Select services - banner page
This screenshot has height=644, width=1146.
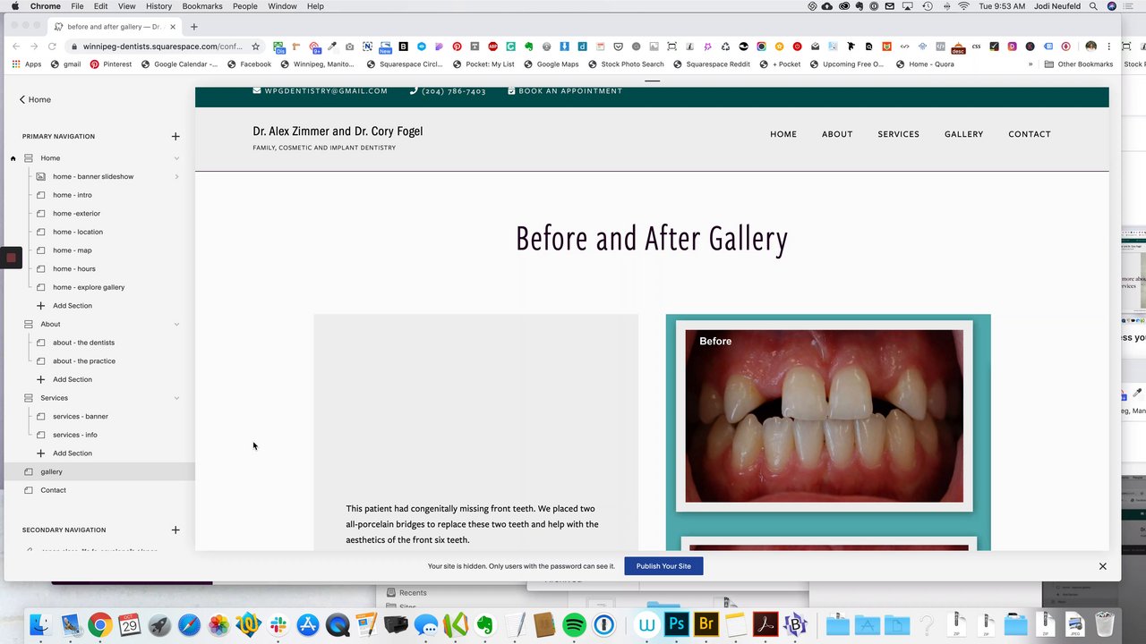[x=81, y=417]
